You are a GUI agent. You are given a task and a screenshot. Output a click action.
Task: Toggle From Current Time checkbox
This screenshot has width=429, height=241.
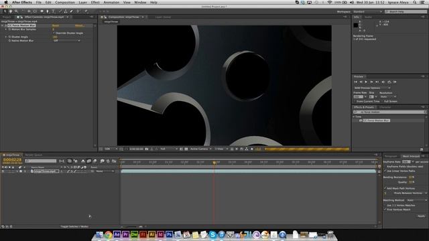pyautogui.click(x=355, y=101)
